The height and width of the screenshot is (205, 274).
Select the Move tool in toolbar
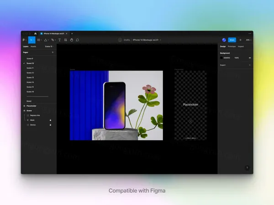[x=32, y=40]
